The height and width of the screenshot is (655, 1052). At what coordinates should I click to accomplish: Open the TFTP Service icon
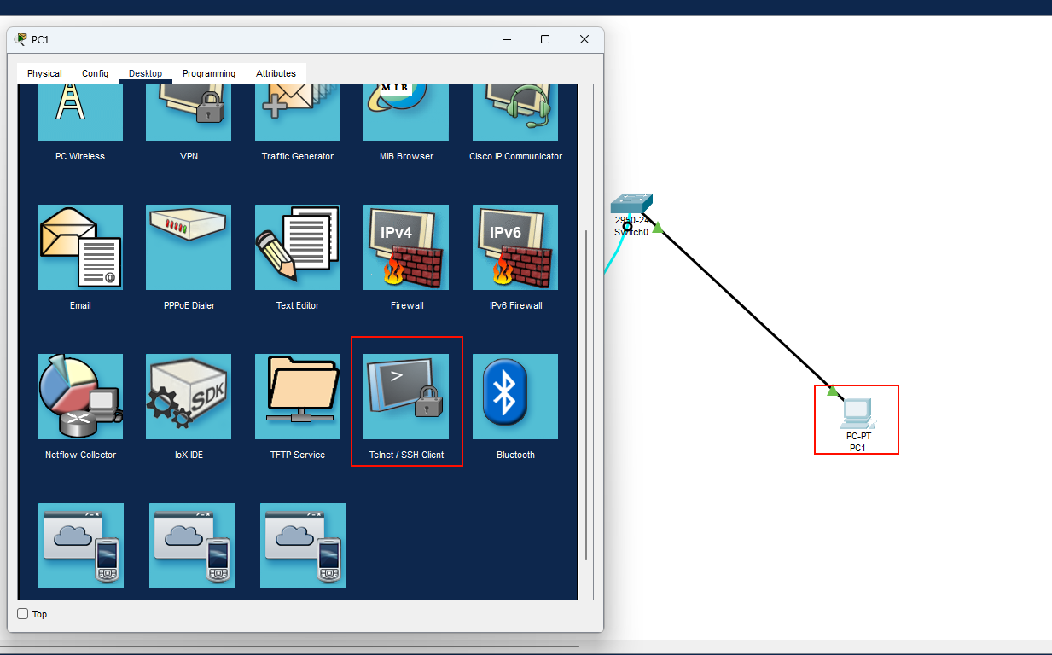(x=297, y=397)
